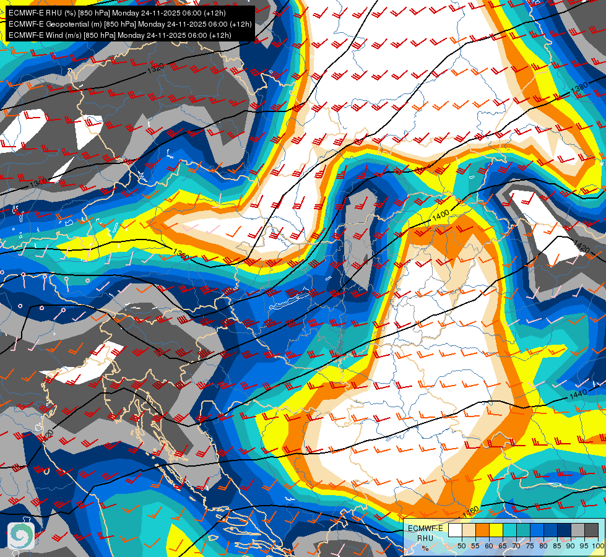Viewport: 606px width, 557px height.
Task: Click the legend tick value 90
Action: (571, 546)
